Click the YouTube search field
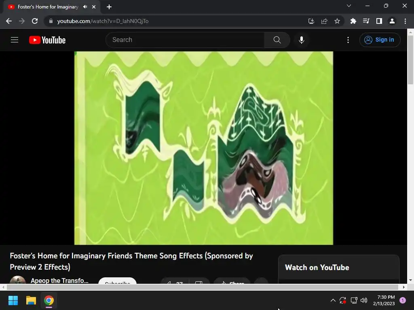 [x=185, y=40]
